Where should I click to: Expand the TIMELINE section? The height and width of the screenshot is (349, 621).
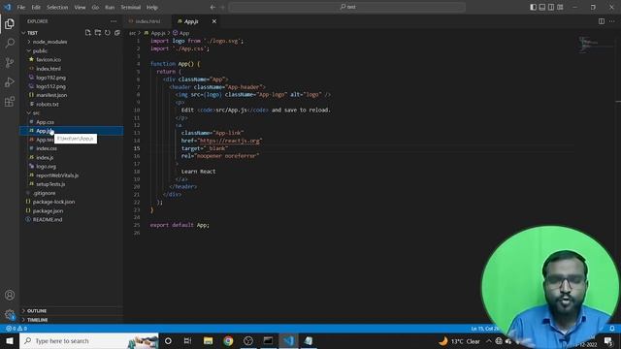72,320
